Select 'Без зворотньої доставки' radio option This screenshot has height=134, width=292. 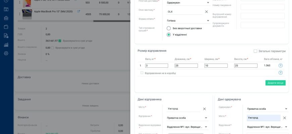point(169,28)
